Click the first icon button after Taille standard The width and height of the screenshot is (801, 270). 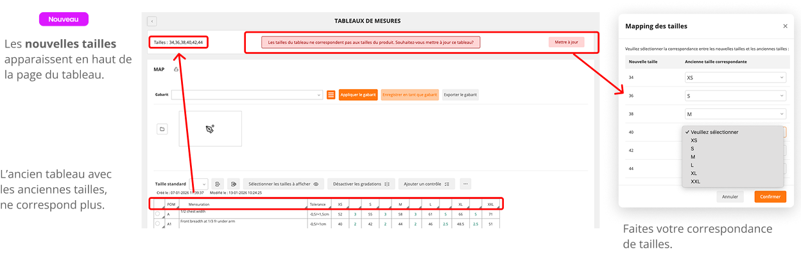pyautogui.click(x=218, y=183)
